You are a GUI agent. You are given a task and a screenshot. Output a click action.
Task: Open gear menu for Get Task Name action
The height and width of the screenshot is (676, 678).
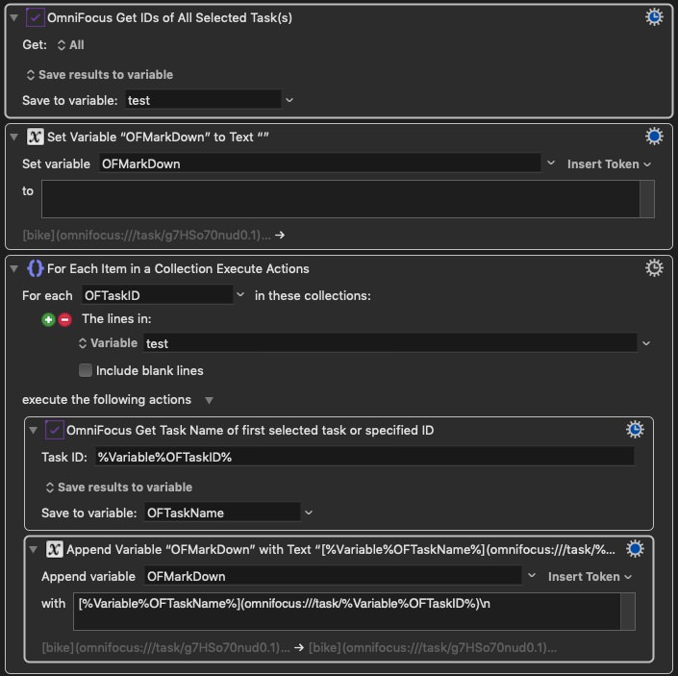[x=635, y=430]
